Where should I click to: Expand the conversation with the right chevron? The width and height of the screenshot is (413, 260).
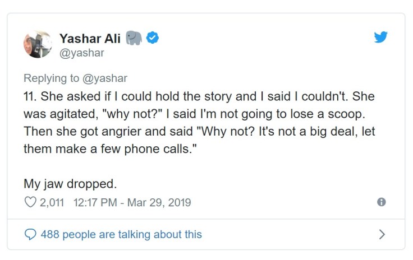[x=382, y=234]
